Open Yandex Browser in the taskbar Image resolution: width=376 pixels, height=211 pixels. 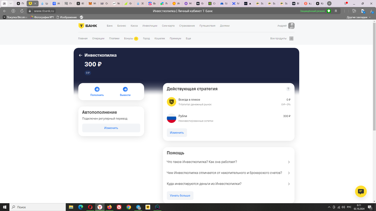tap(100, 207)
